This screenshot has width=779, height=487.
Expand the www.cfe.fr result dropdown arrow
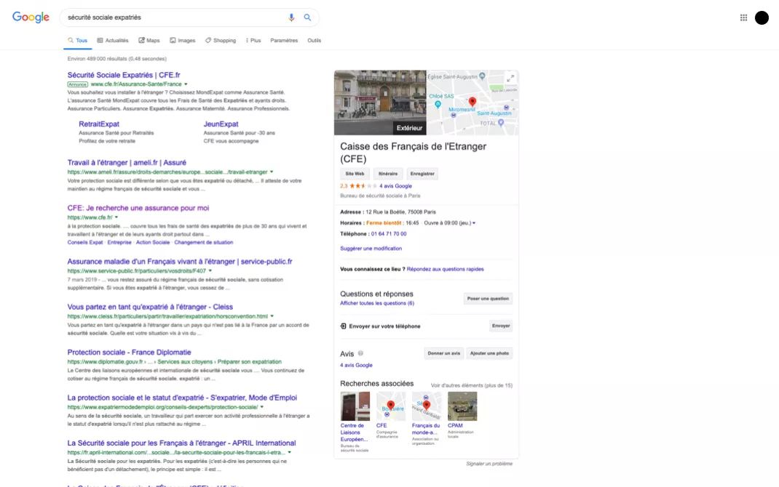(116, 217)
